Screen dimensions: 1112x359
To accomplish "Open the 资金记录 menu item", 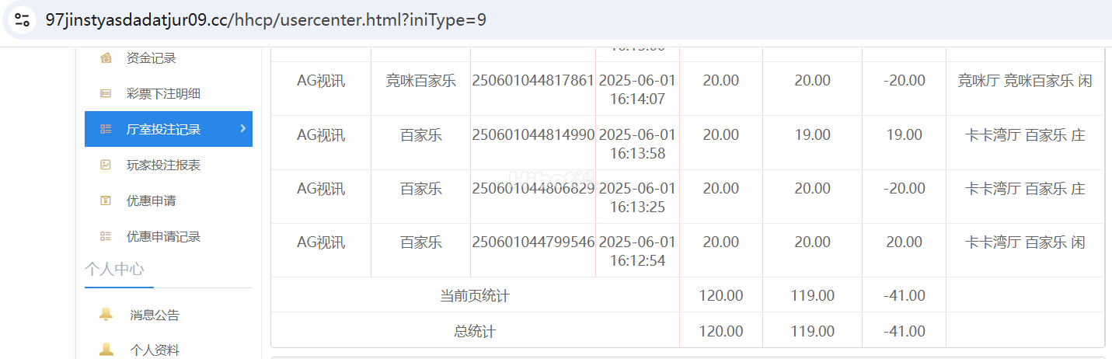I will click(x=151, y=58).
